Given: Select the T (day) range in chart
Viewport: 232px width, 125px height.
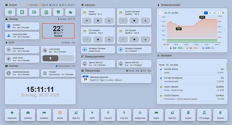Looking at the screenshot, I should (206, 13).
